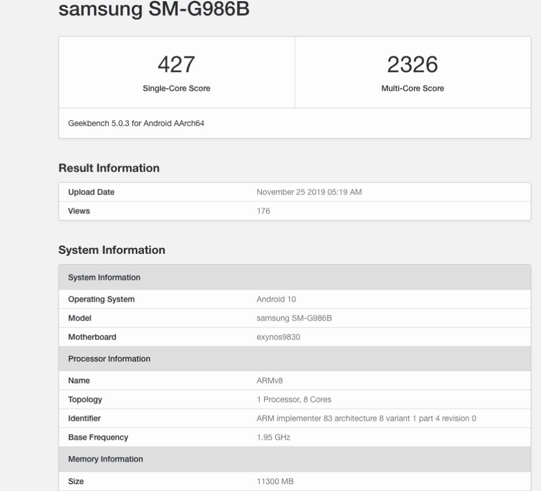Click the 'Operating System' row label
The width and height of the screenshot is (541, 491).
click(101, 299)
